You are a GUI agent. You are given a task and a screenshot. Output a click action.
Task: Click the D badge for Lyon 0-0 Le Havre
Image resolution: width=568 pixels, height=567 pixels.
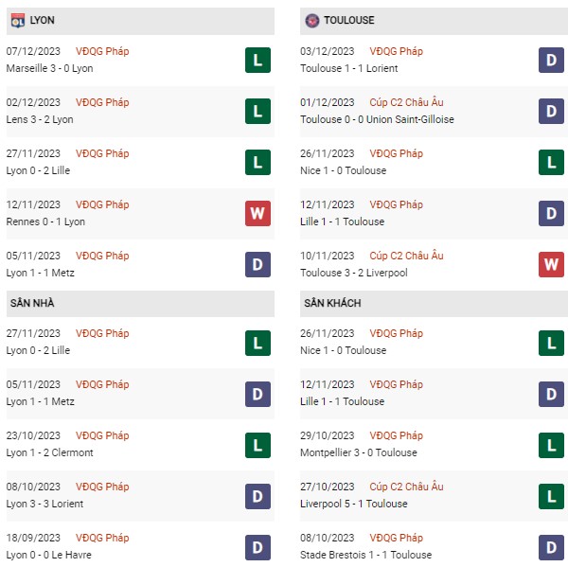(257, 547)
